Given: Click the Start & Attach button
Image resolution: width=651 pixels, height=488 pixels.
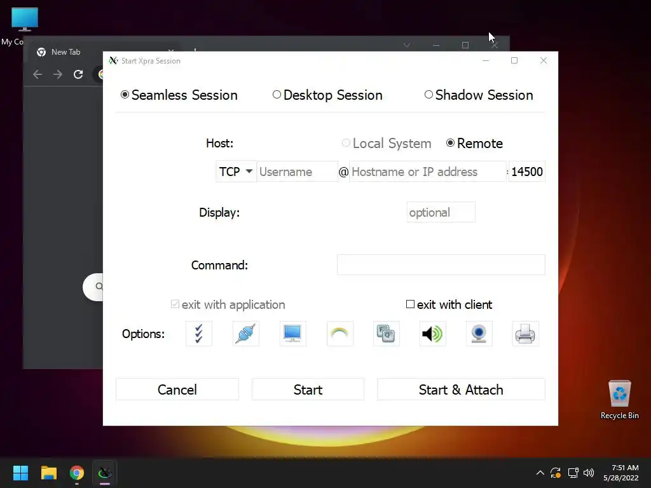Looking at the screenshot, I should tap(461, 390).
